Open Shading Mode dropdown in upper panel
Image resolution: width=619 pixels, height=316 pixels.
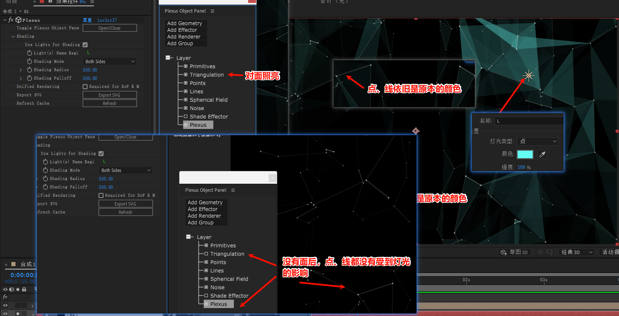tap(110, 62)
